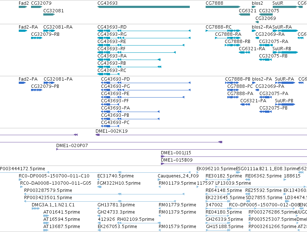Click transcript CG7888-RC
This screenshot has height=232, width=307.
(x=223, y=31)
